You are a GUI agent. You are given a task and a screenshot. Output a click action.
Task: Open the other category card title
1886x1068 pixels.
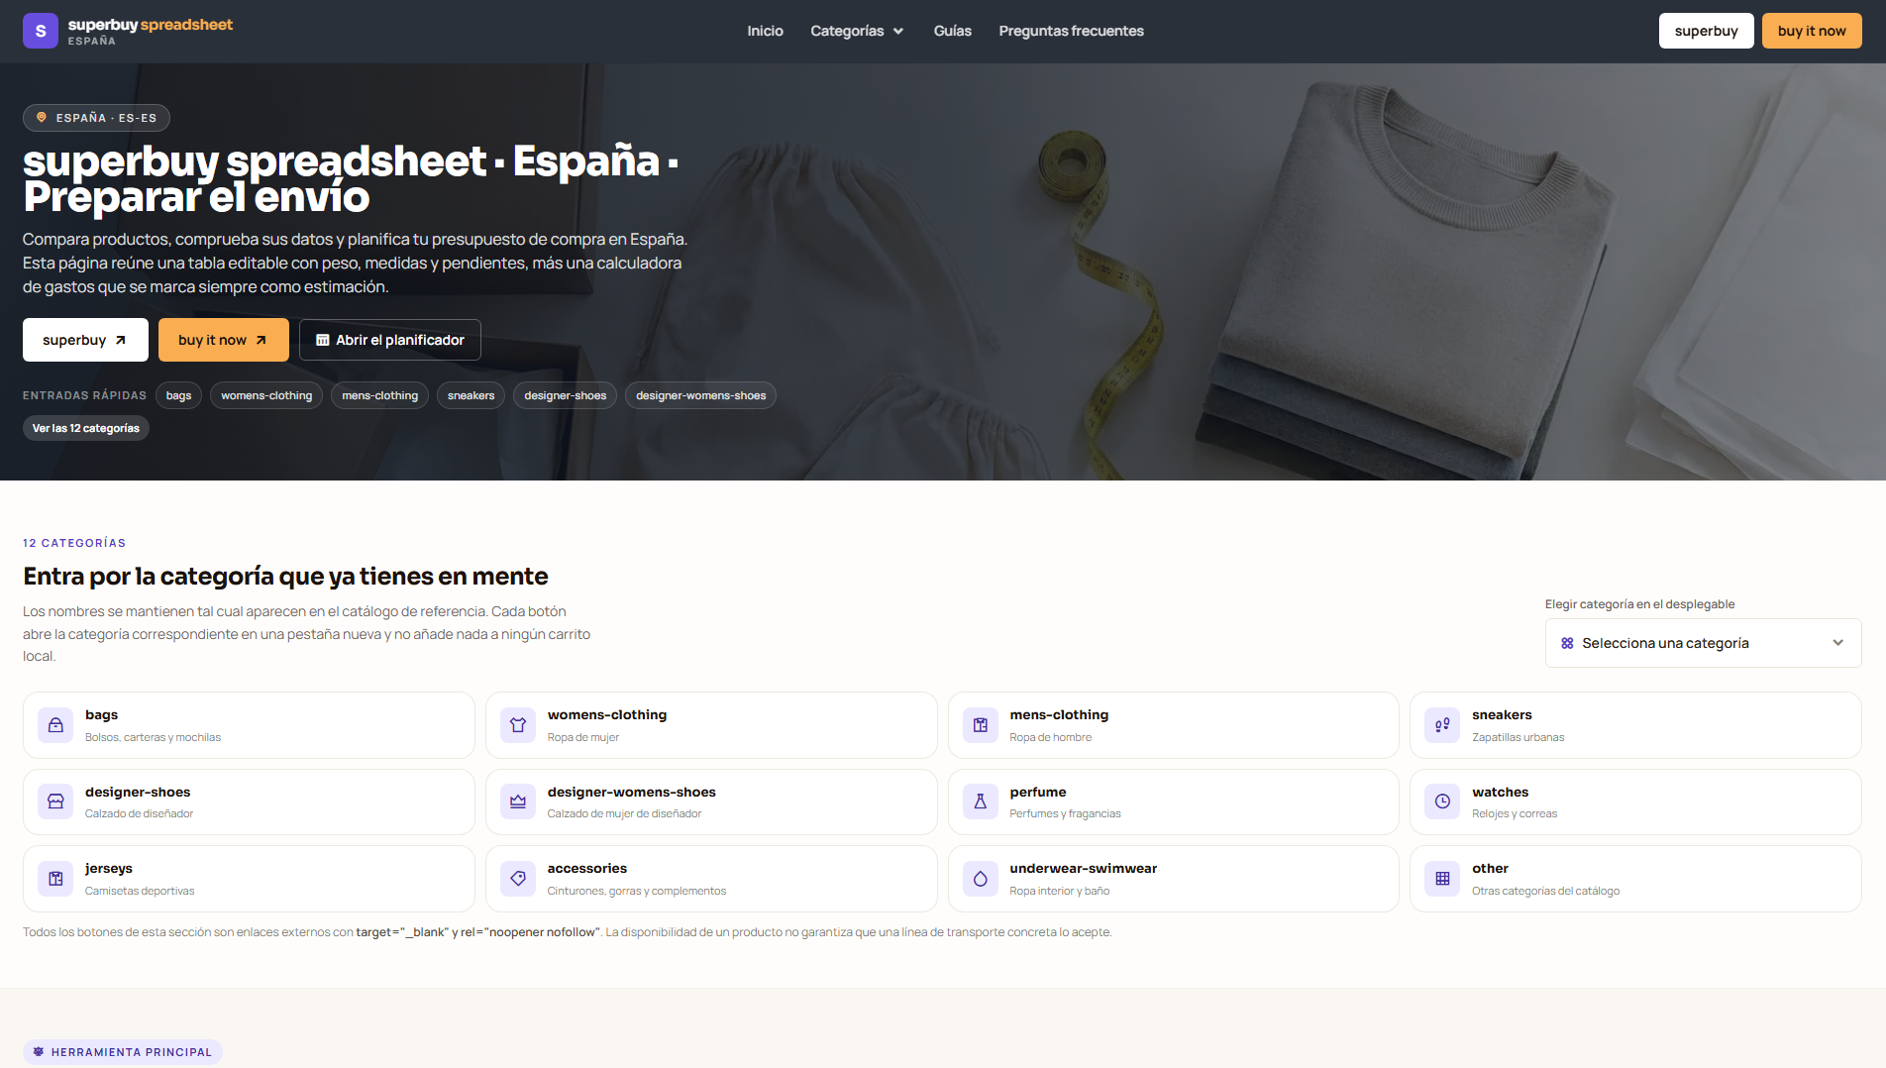pos(1490,868)
